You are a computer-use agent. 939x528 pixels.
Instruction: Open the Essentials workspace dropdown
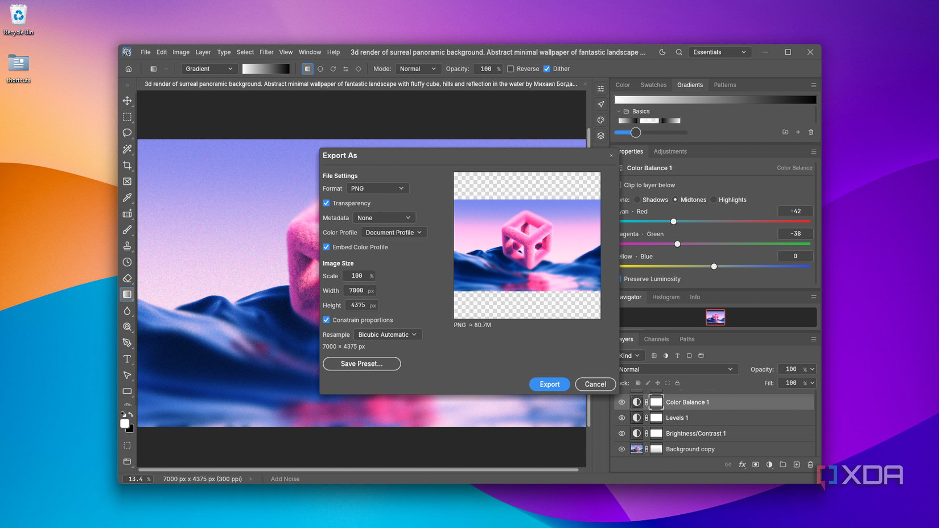tap(720, 52)
